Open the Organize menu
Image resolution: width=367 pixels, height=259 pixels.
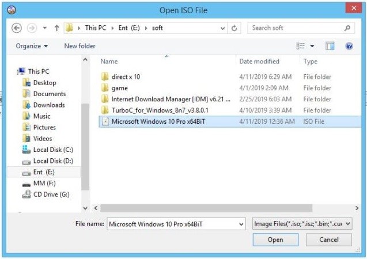(32, 46)
